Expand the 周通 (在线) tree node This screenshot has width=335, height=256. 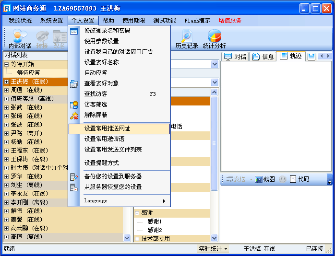tap(7, 90)
